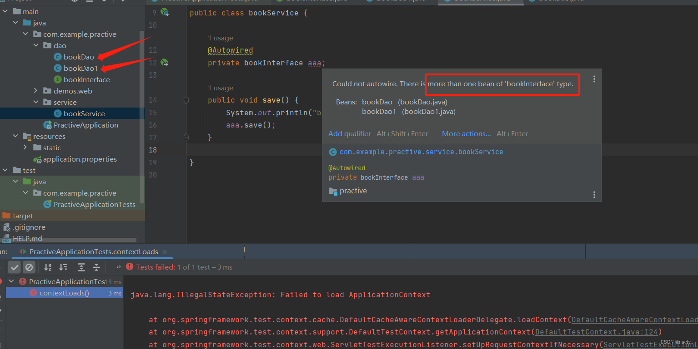Collapse java folder under main
Screen dimensions: 698x349
(x=16, y=23)
